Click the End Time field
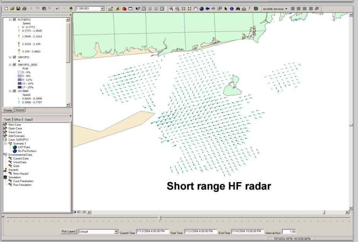 pyautogui.click(x=248, y=232)
